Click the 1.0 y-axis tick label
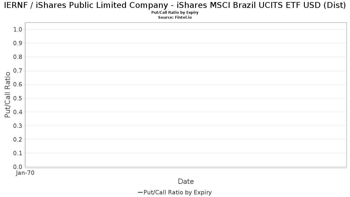 [18, 29]
